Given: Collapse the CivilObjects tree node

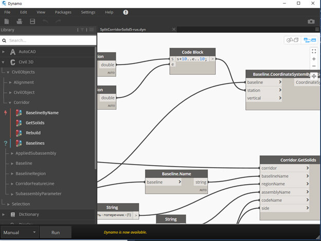Looking at the screenshot, I should 8,72.
